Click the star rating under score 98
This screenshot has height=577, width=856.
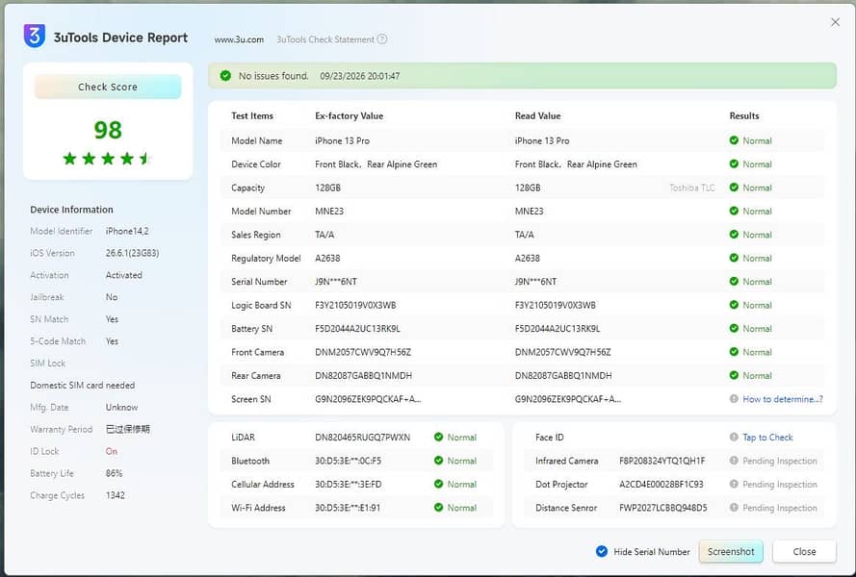(x=107, y=159)
